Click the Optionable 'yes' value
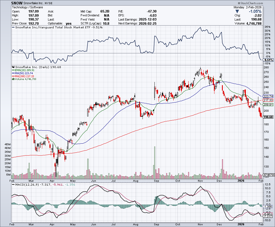The width and height of the screenshot is (275, 227). (69, 24)
